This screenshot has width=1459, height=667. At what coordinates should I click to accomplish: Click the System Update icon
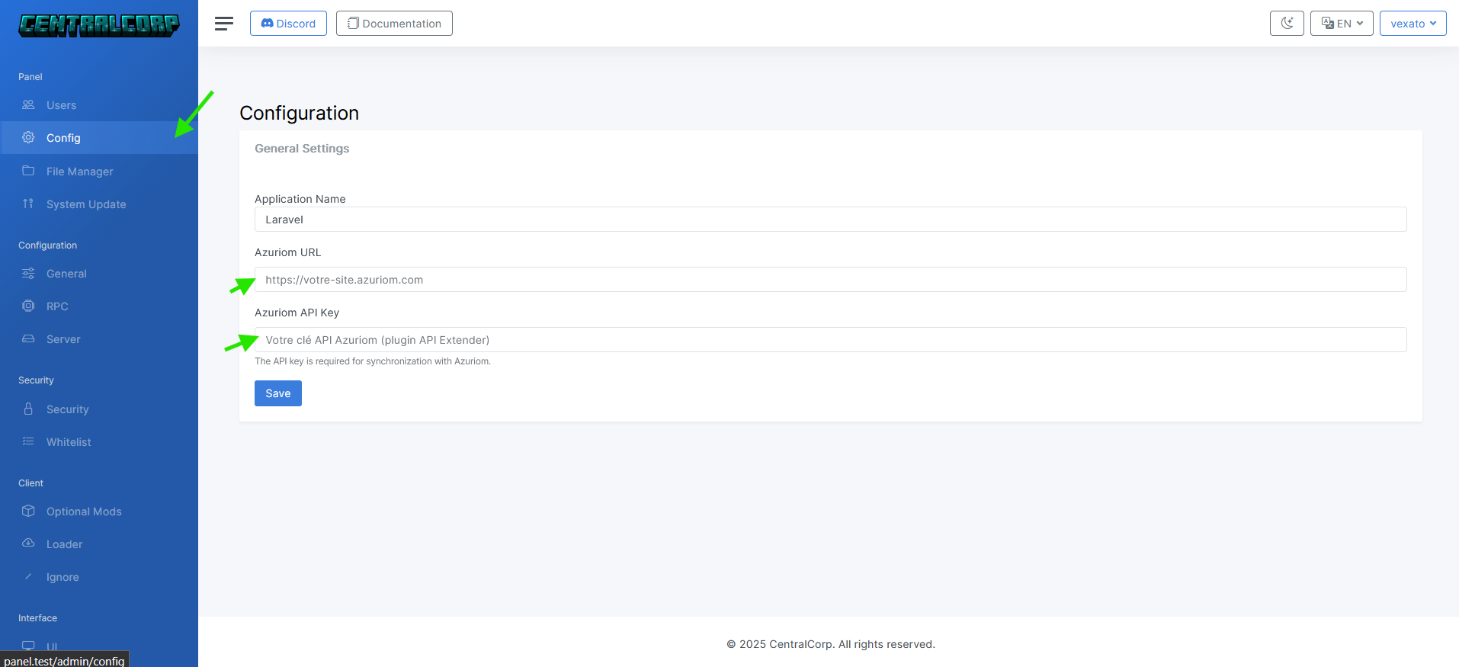(28, 204)
